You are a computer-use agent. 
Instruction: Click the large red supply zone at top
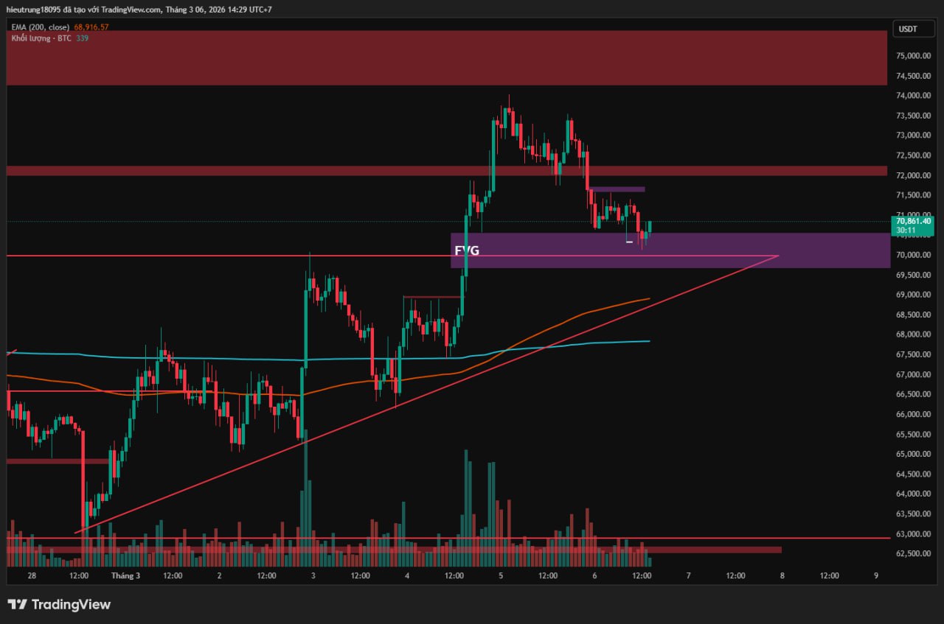pyautogui.click(x=442, y=57)
